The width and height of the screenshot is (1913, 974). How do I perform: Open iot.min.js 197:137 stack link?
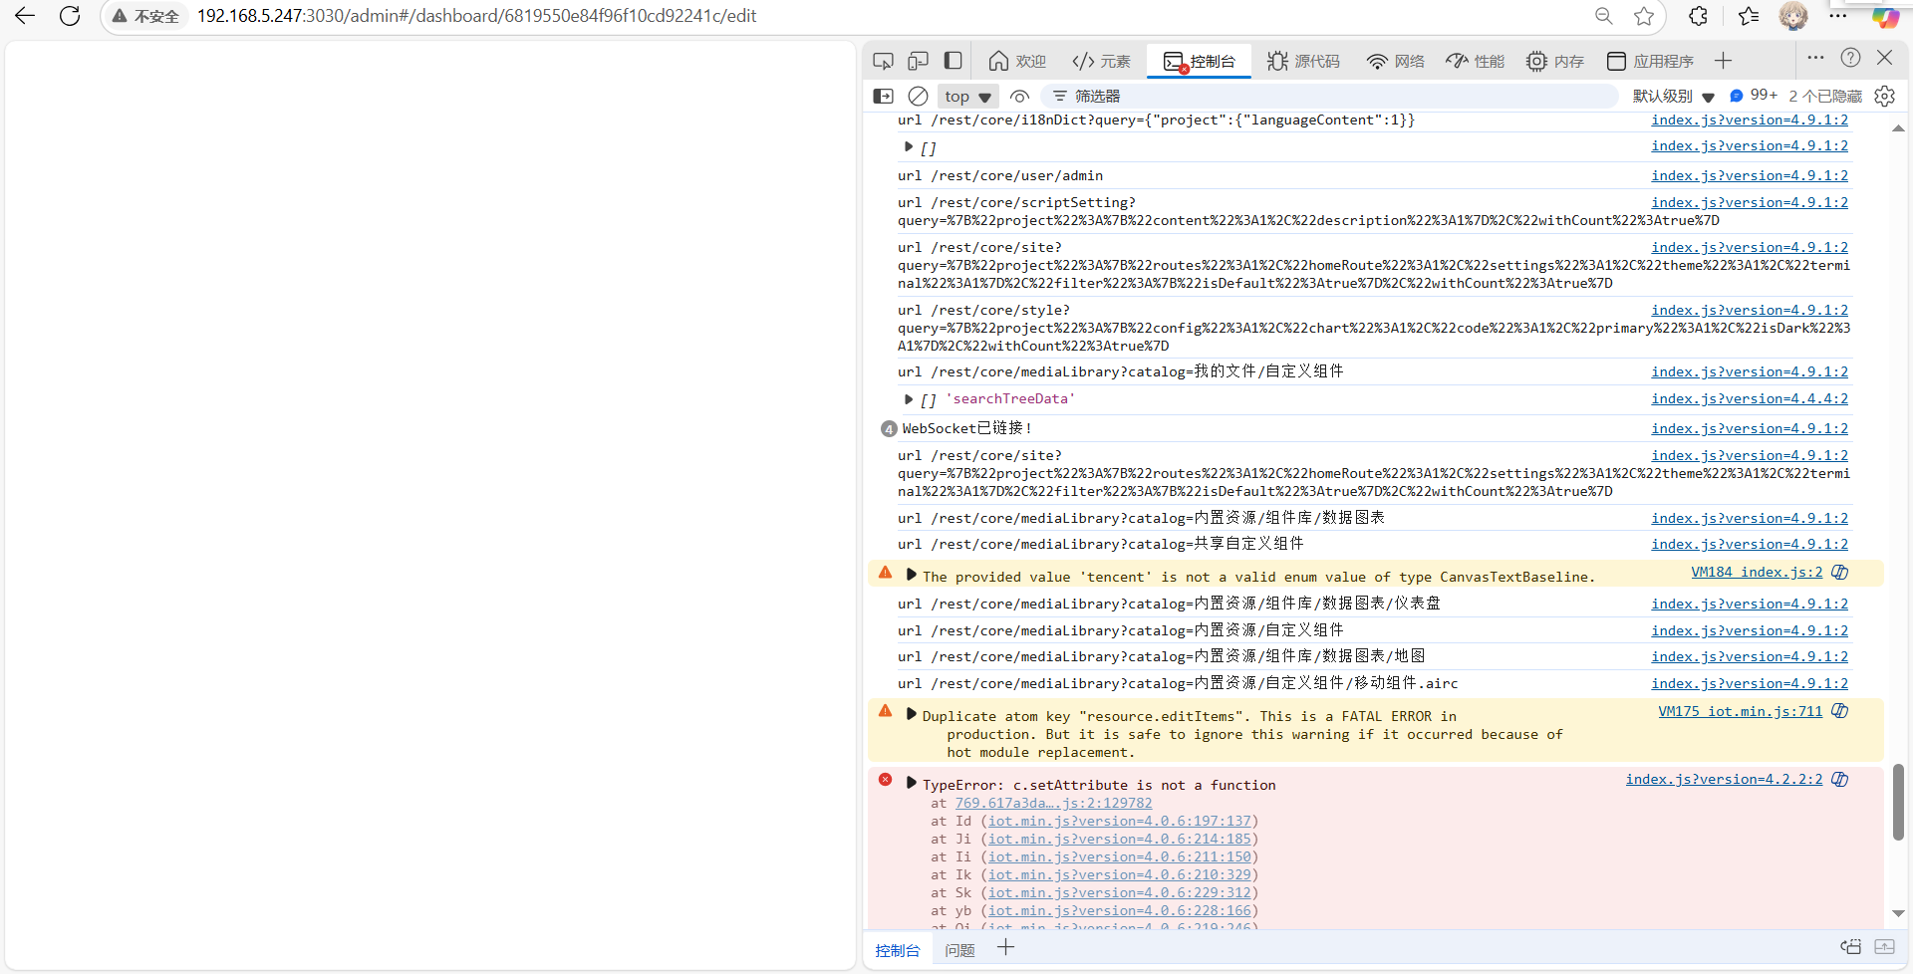tap(1119, 821)
